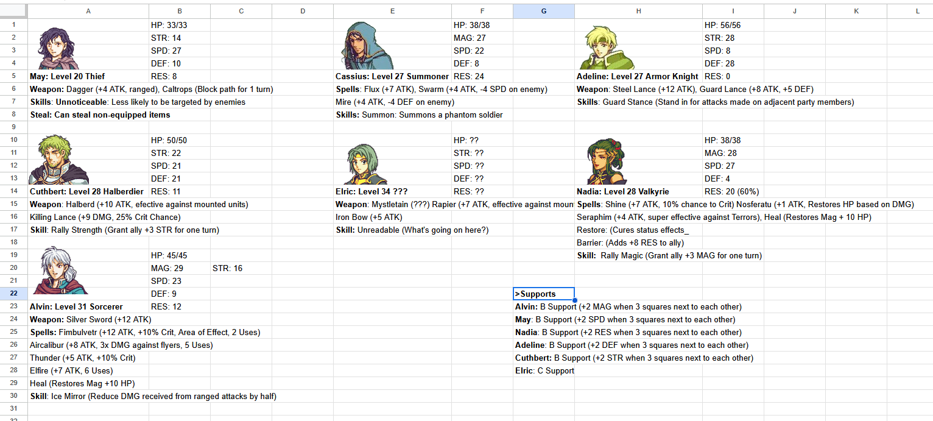Click the select-all corner box
This screenshot has height=421, width=933.
tap(14, 11)
